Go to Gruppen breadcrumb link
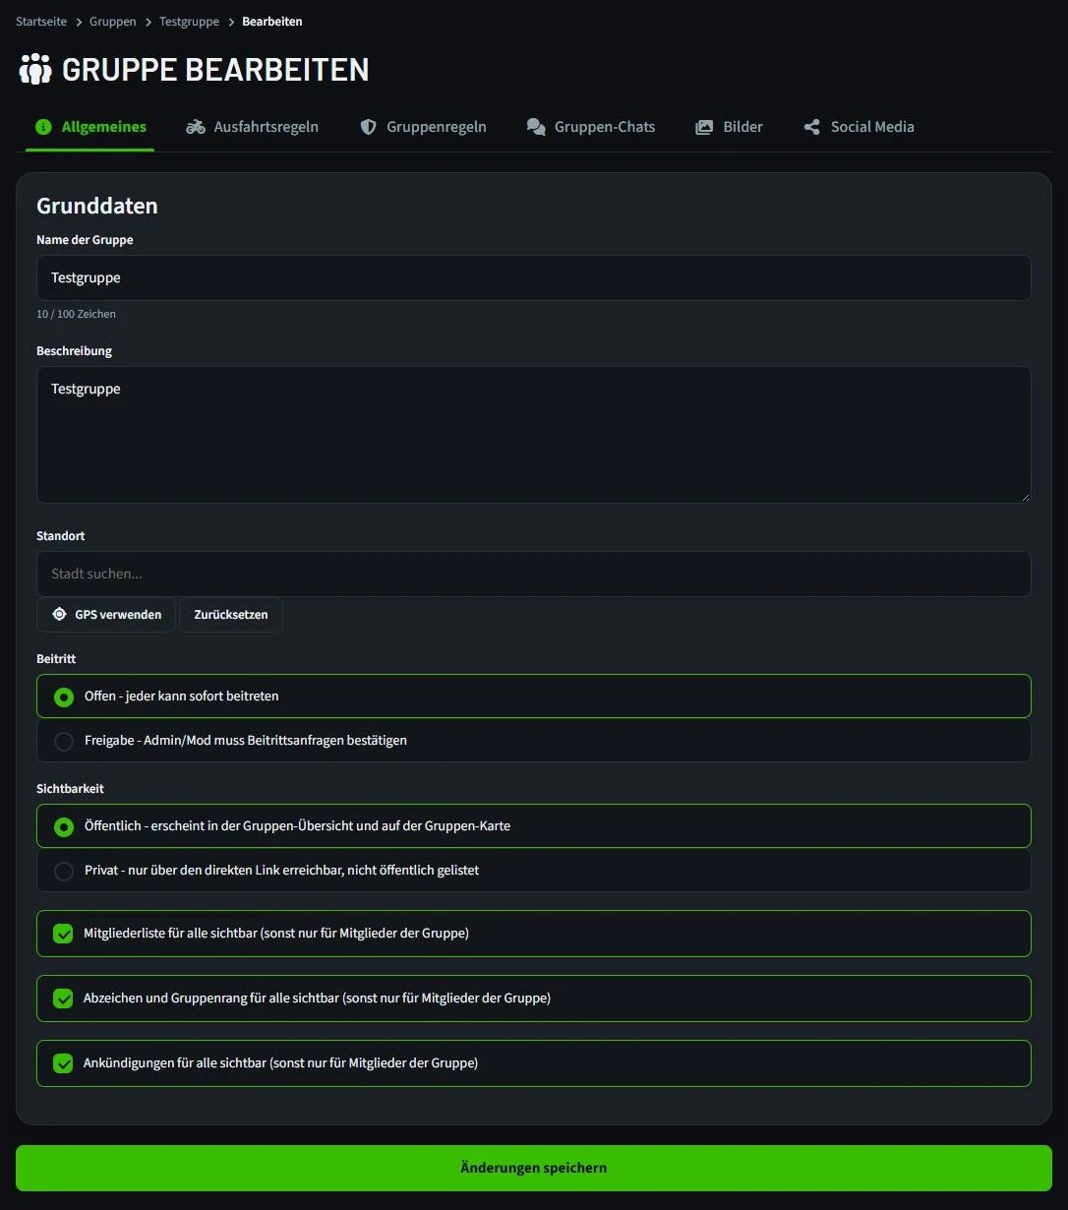This screenshot has width=1068, height=1210. click(113, 22)
